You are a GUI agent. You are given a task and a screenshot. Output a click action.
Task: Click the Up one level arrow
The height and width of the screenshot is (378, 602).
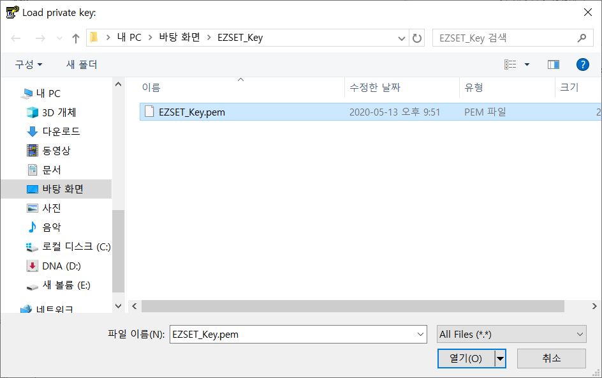click(x=76, y=38)
